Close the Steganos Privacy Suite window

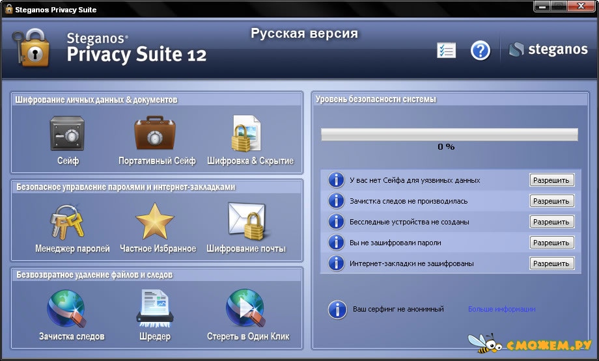(581, 6)
